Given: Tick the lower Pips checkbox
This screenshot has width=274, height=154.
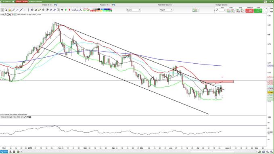Looking at the screenshot, I should tap(269, 12).
